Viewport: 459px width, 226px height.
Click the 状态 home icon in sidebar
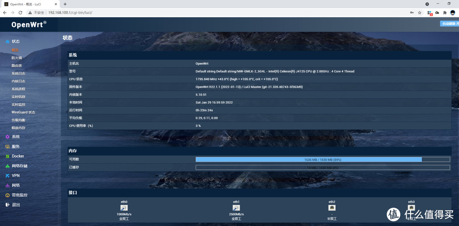pyautogui.click(x=7, y=41)
